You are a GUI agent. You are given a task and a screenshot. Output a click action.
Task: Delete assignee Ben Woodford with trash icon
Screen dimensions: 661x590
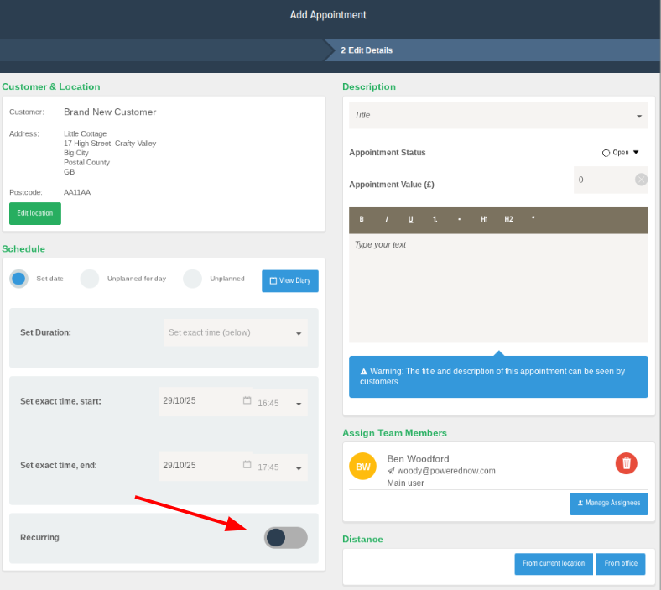click(x=626, y=463)
